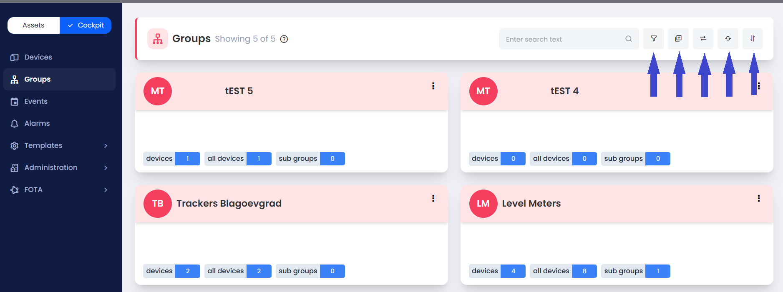Click the add new group icon
The height and width of the screenshot is (292, 783).
point(678,39)
